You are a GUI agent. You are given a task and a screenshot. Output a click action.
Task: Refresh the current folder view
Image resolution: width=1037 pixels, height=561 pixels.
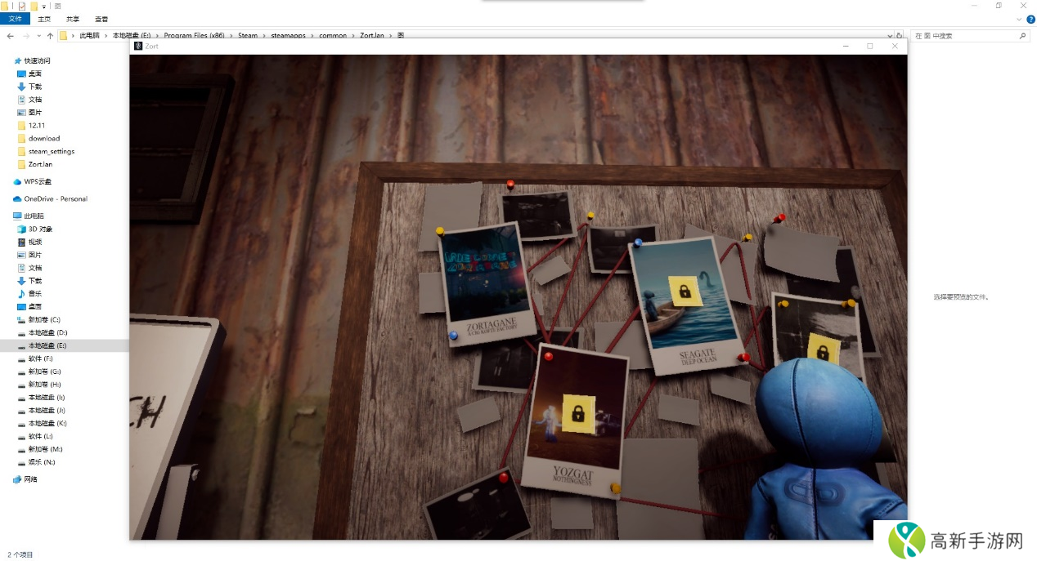pos(900,36)
